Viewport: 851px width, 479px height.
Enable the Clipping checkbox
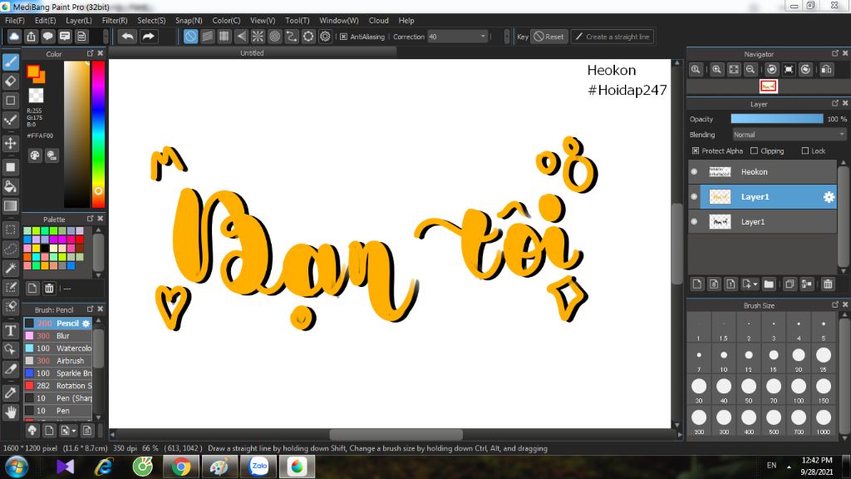(x=754, y=151)
